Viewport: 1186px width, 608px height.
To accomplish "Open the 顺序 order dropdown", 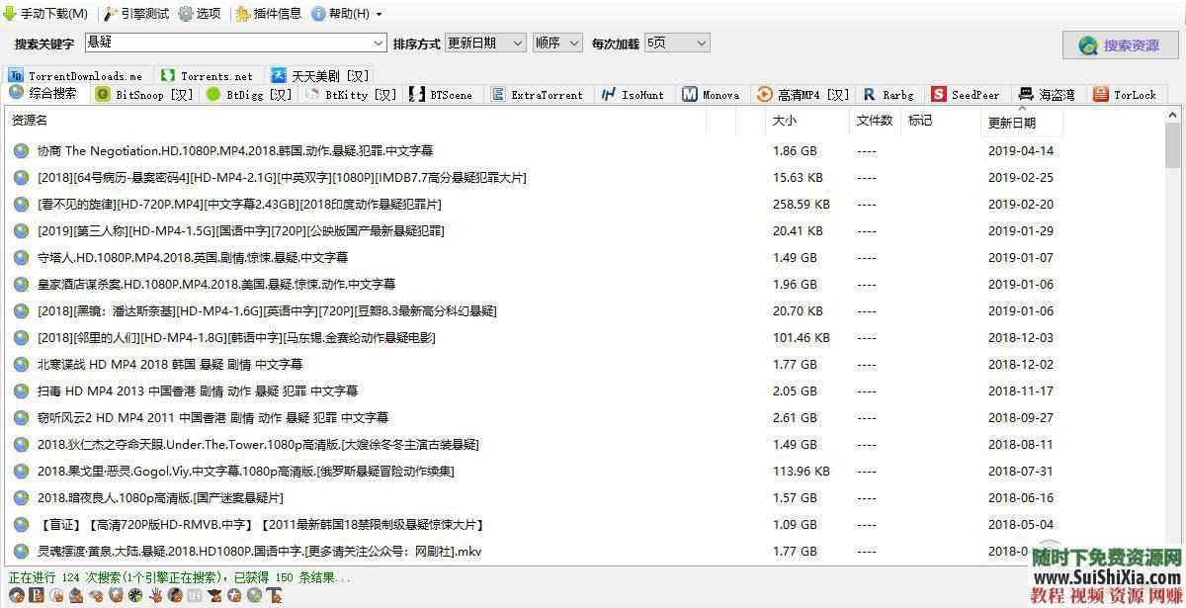I will (558, 43).
